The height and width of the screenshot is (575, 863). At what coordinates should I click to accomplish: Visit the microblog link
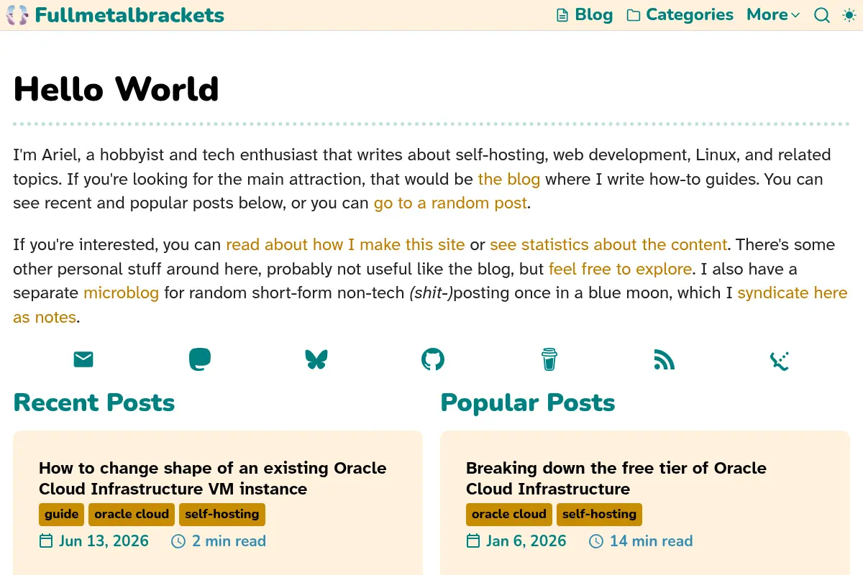(121, 293)
